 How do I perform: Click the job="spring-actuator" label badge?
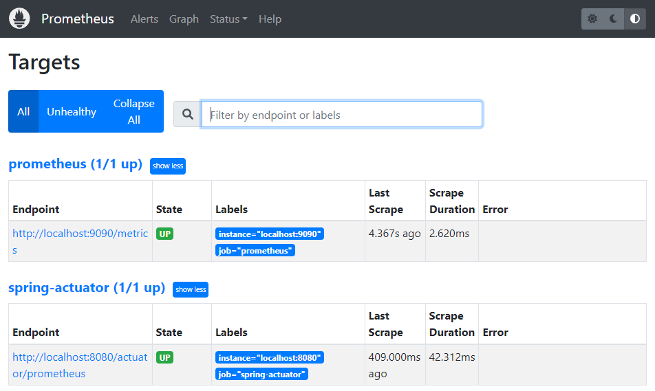tap(262, 375)
